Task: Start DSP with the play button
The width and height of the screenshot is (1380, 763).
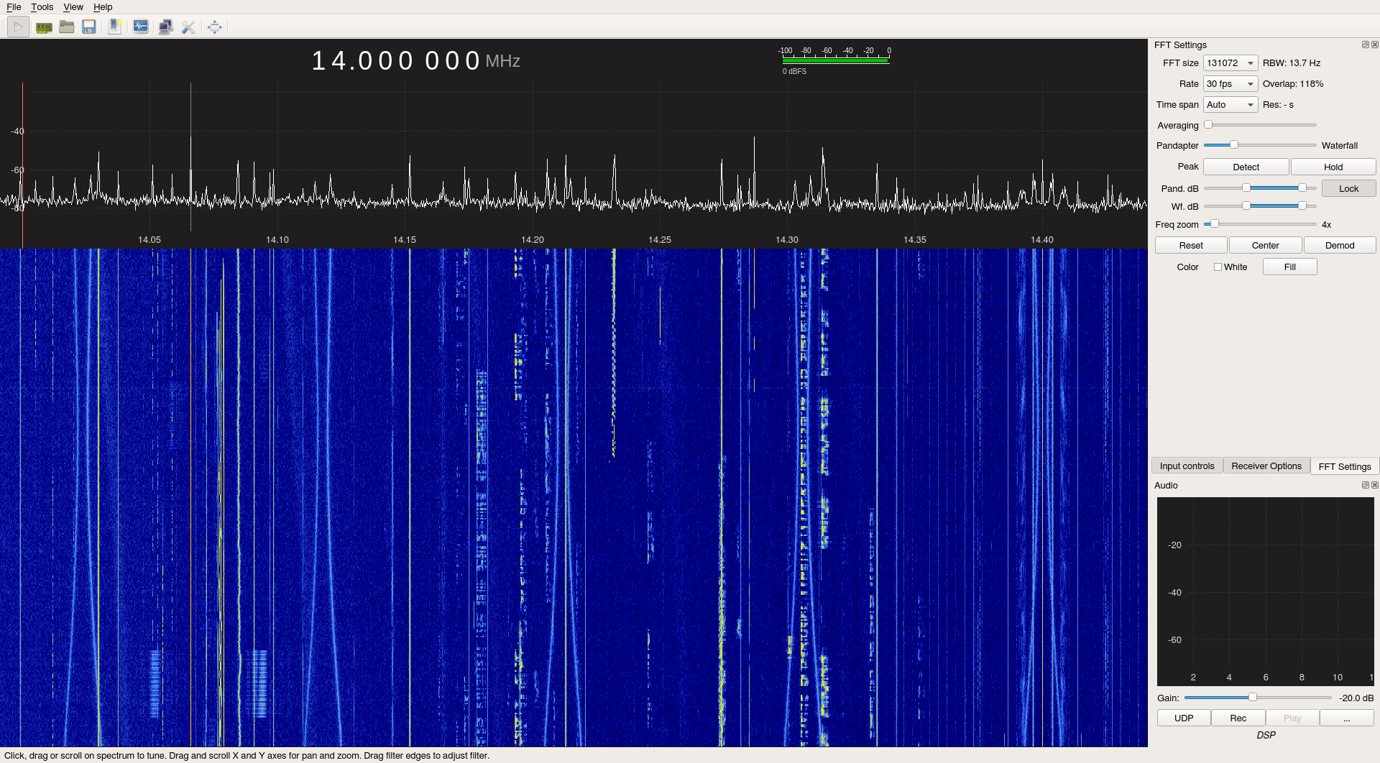Action: pyautogui.click(x=18, y=27)
